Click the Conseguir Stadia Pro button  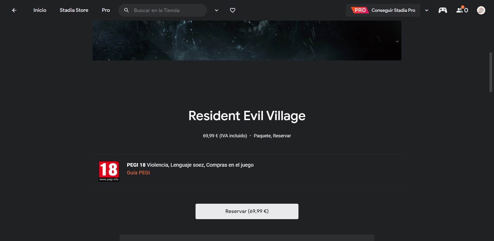tap(383, 10)
